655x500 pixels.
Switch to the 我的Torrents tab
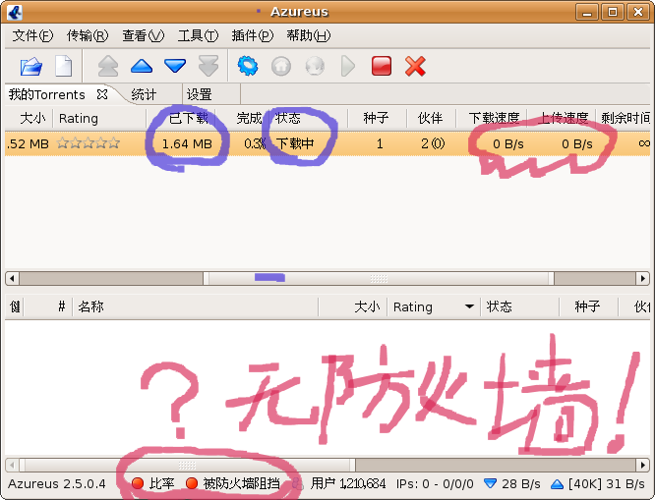coord(47,94)
